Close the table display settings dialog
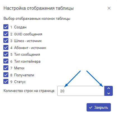 [109, 8]
